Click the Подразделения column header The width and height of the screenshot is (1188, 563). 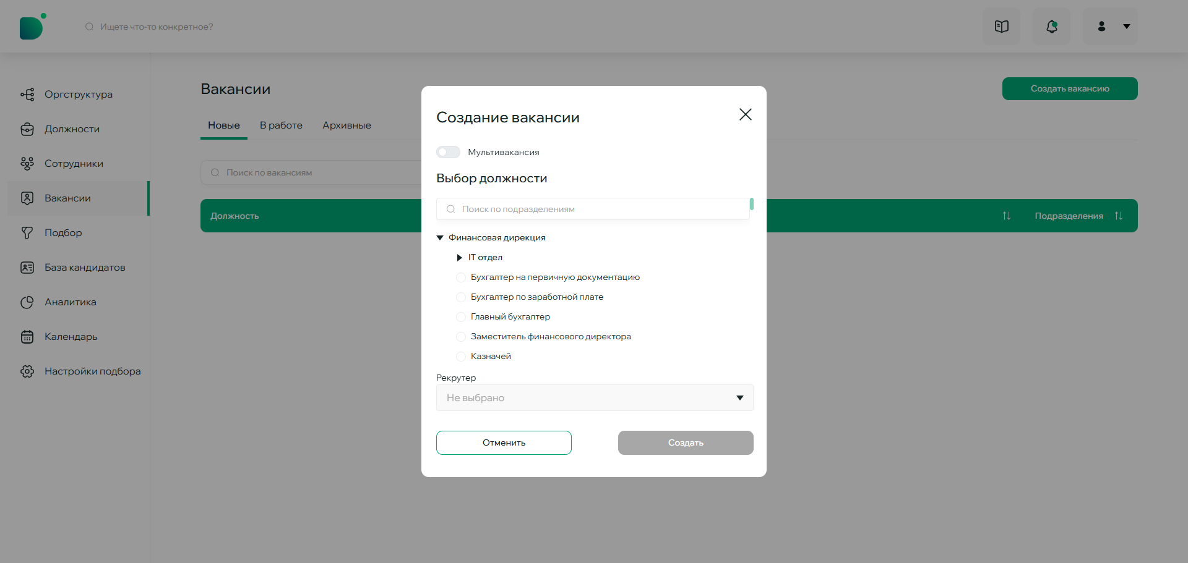coord(1069,216)
